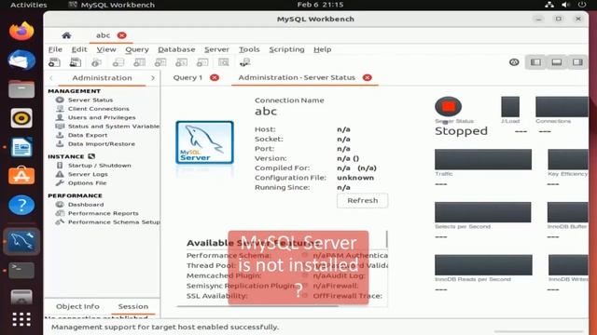Go to previous sidebar tab arrow
The image size is (597, 335).
[51, 78]
